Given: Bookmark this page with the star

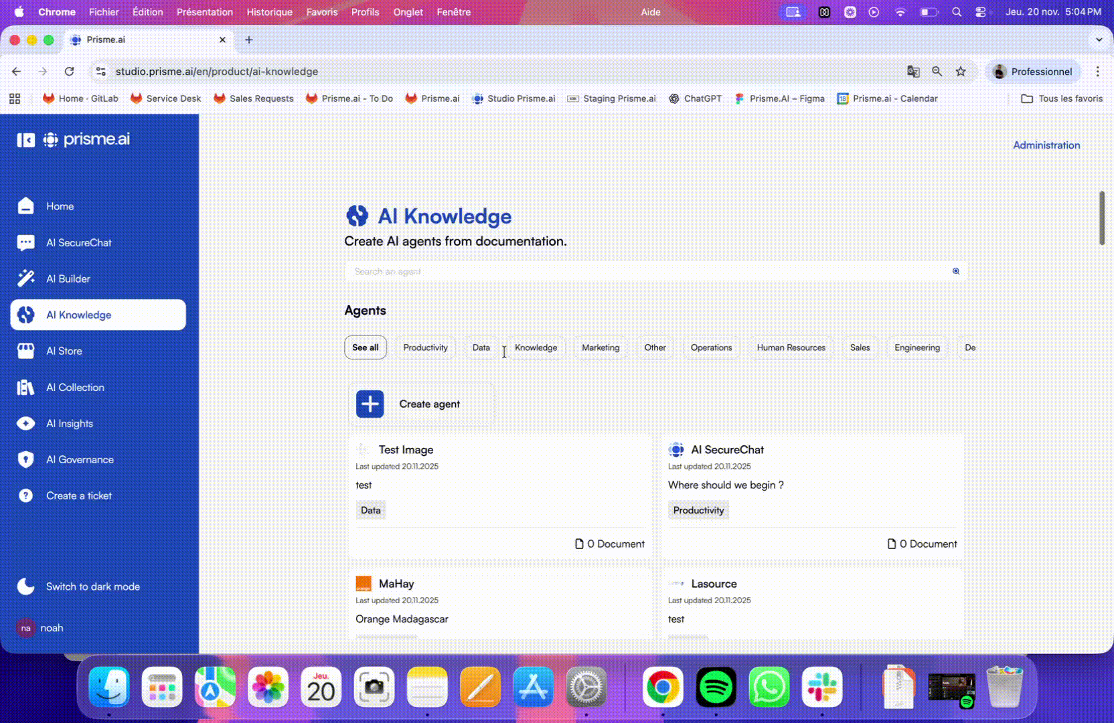Looking at the screenshot, I should [x=961, y=72].
